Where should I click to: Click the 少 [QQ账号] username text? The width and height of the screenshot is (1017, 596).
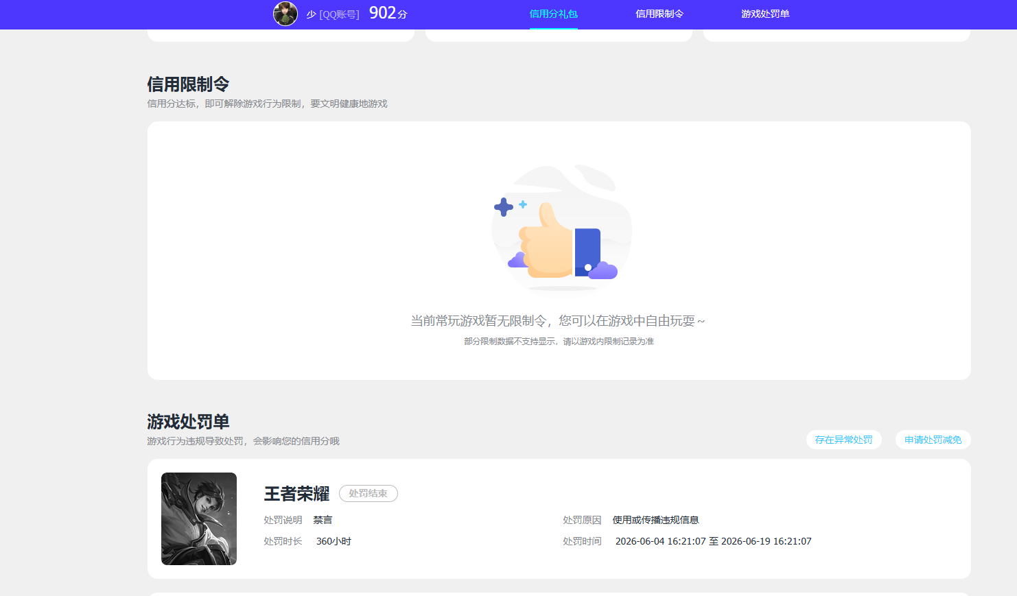[x=333, y=14]
